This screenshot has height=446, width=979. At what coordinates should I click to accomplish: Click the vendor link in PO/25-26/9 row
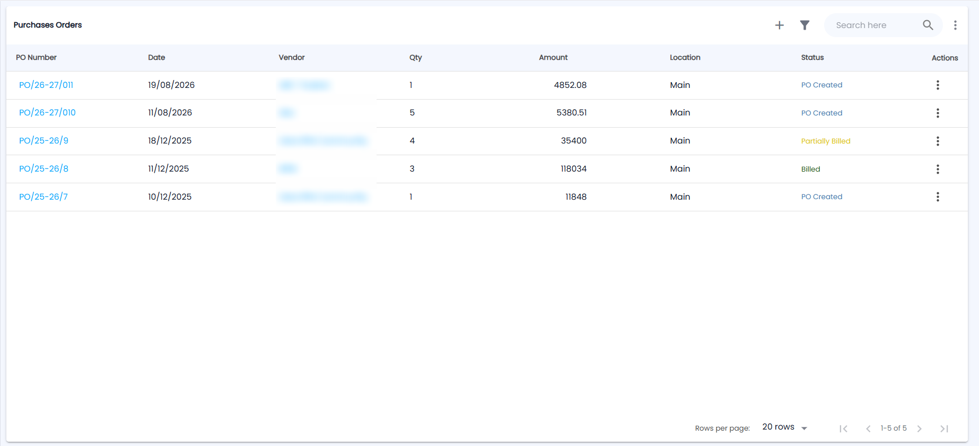pyautogui.click(x=323, y=140)
